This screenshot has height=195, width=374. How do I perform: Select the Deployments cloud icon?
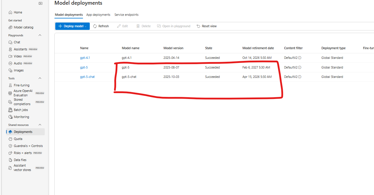[11, 132]
